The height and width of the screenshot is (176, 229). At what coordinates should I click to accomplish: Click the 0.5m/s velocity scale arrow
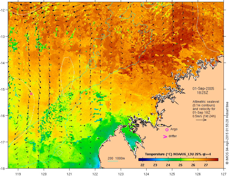point(201,120)
